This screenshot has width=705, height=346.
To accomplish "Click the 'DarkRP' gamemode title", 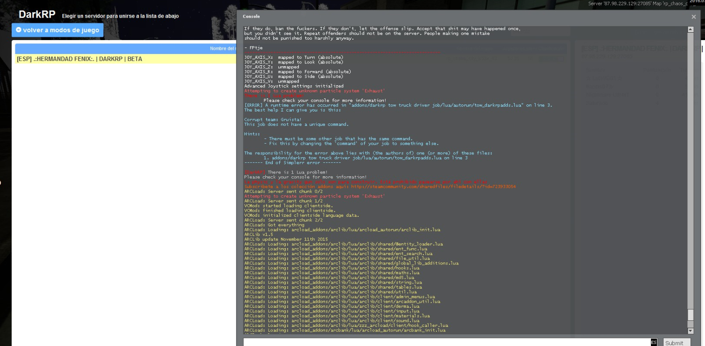I will pos(37,14).
